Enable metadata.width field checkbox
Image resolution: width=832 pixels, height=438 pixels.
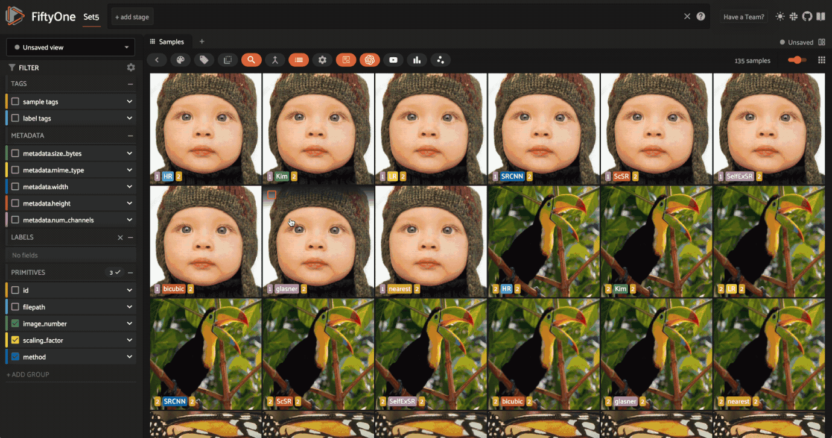[16, 187]
